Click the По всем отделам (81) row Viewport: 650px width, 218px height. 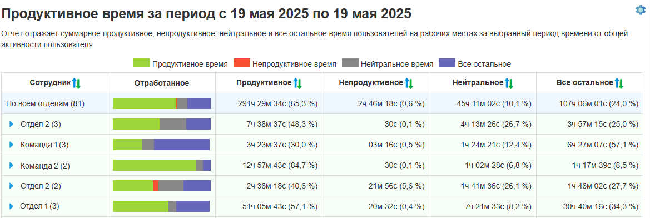(324, 103)
